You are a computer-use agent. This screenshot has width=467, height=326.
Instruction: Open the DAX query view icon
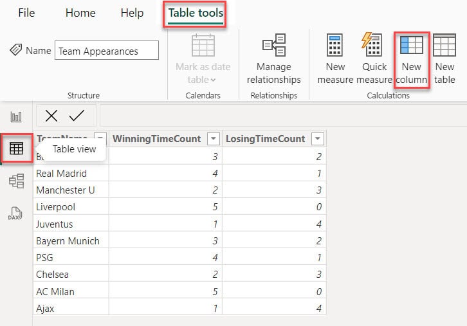(15, 213)
